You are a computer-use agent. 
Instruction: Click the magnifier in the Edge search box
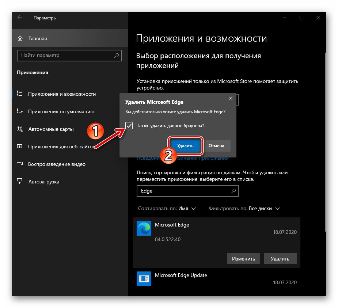pyautogui.click(x=233, y=191)
